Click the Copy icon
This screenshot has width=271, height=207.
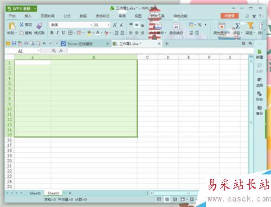pos(22,33)
